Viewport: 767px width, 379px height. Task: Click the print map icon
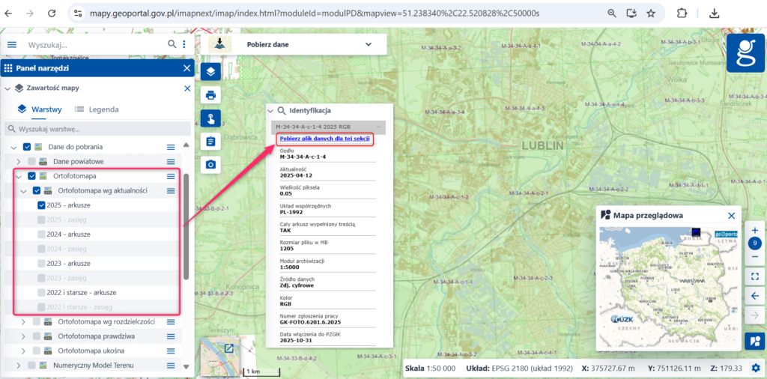210,95
